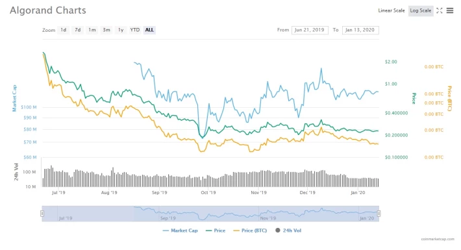Click the Oct '19 x-axis label
The image size is (461, 250).
coord(208,193)
